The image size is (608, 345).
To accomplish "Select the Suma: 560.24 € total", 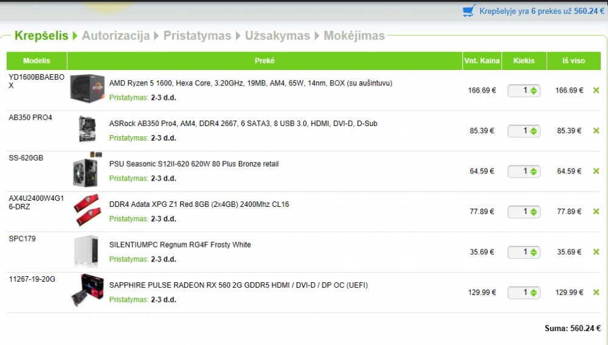I will click(572, 329).
